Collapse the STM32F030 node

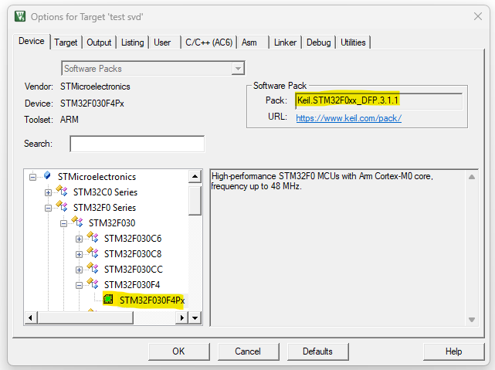pyautogui.click(x=63, y=223)
